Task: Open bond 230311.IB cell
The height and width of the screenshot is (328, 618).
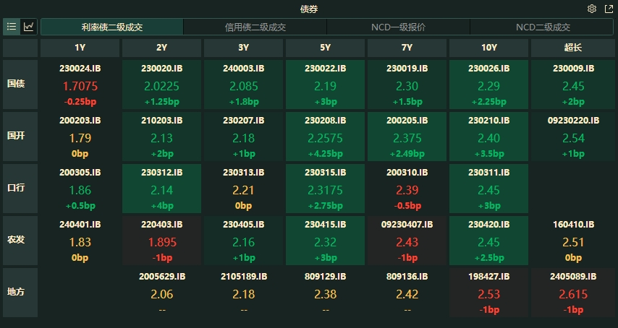Action: click(488, 189)
